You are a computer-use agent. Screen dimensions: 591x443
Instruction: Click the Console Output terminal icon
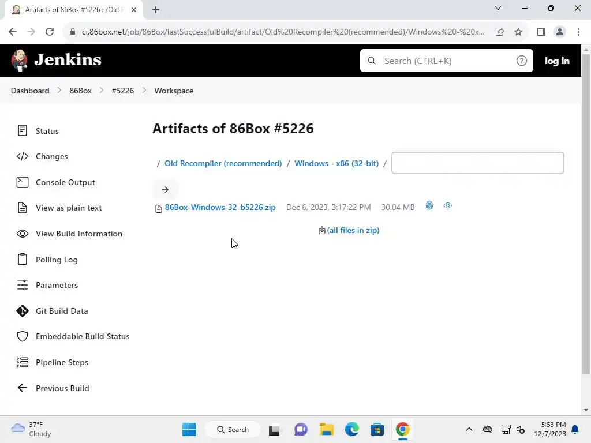[x=23, y=182]
